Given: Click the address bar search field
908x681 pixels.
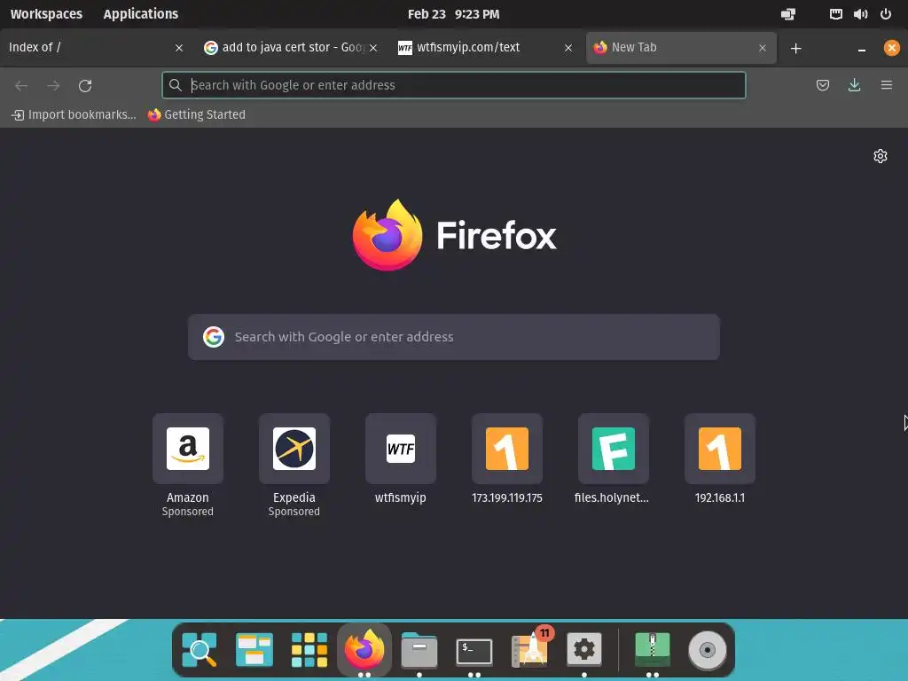Looking at the screenshot, I should [x=454, y=85].
